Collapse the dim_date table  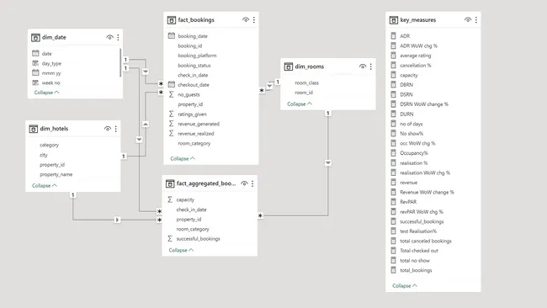coord(47,93)
